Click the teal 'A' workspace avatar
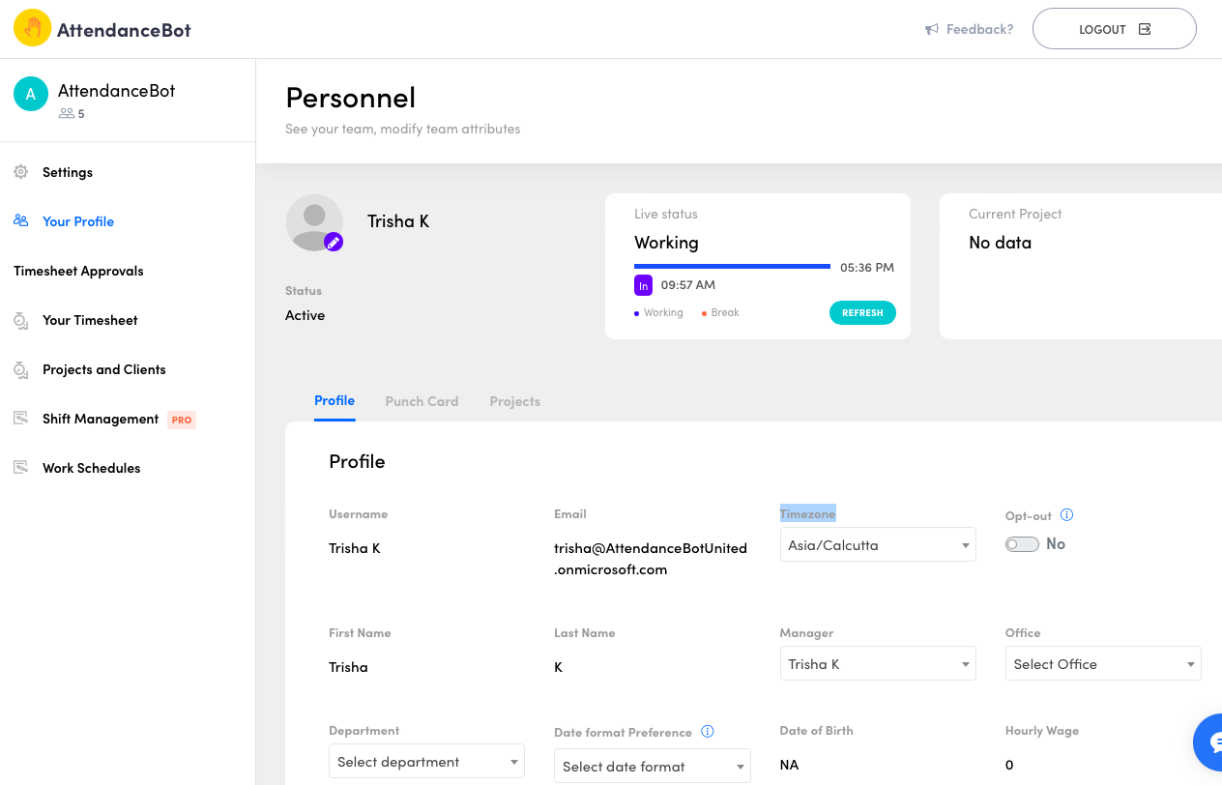The height and width of the screenshot is (785, 1222). coord(31,94)
